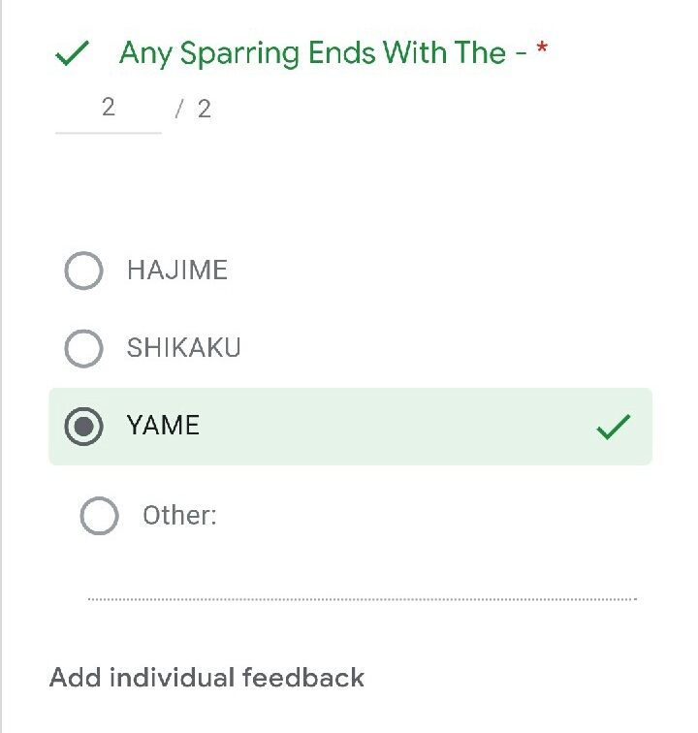This screenshot has width=698, height=733.
Task: Click the Other: option label
Action: (x=179, y=516)
